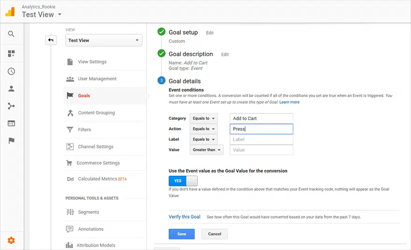
Task: Open Real-Time reports clock icon
Action: pos(11,71)
